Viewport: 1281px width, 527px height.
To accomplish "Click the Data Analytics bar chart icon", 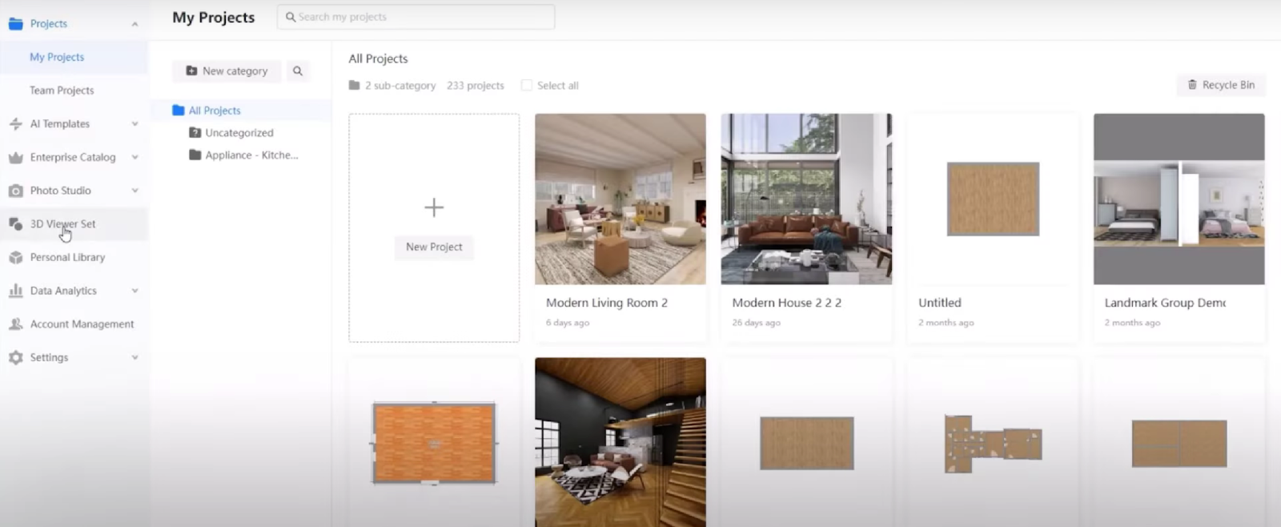I will pyautogui.click(x=15, y=291).
